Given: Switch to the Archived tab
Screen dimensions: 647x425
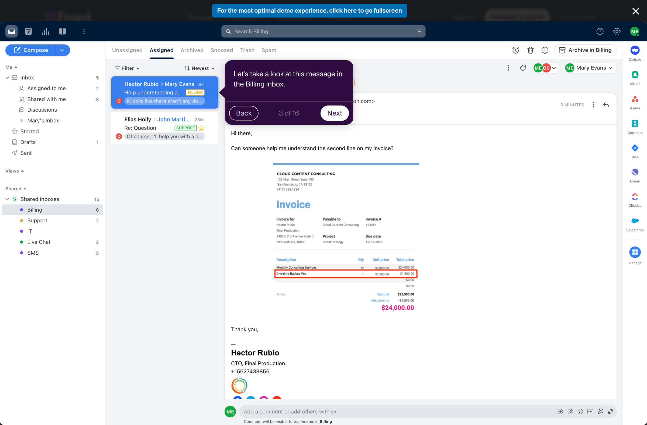Looking at the screenshot, I should click(x=192, y=50).
